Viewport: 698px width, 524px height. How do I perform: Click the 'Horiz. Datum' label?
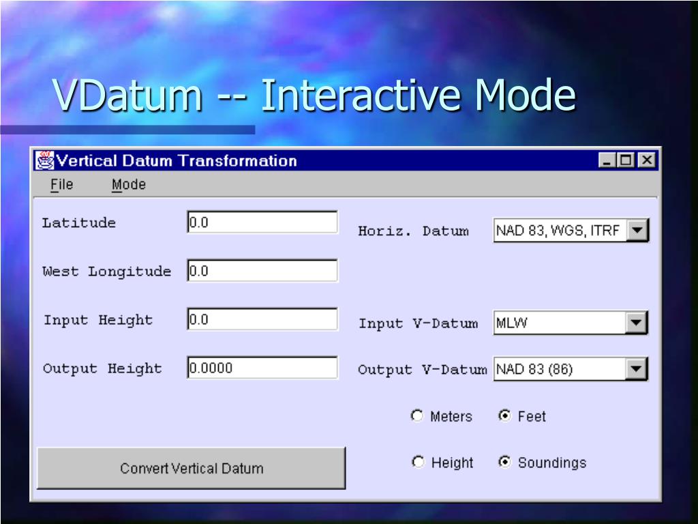[414, 231]
